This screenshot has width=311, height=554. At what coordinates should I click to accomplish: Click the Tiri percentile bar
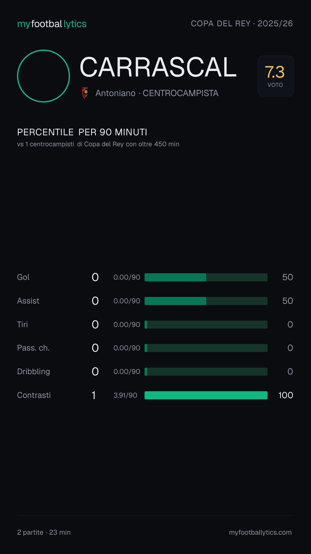tap(206, 325)
